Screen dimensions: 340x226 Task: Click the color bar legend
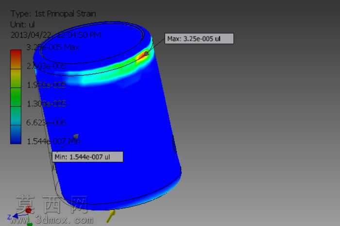pos(16,97)
